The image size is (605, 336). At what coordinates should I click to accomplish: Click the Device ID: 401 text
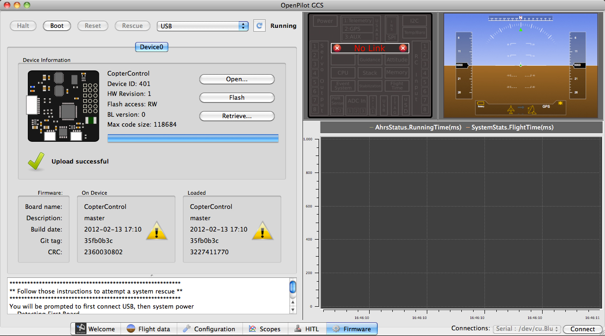tap(129, 84)
